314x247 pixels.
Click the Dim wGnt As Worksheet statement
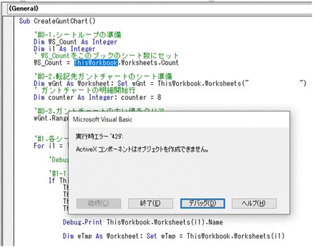(x=170, y=83)
